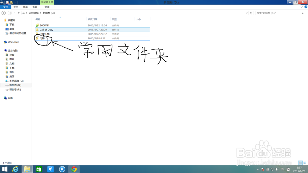The width and height of the screenshot is (308, 173).
Task: Click the search magnifier icon
Action: tap(303, 13)
